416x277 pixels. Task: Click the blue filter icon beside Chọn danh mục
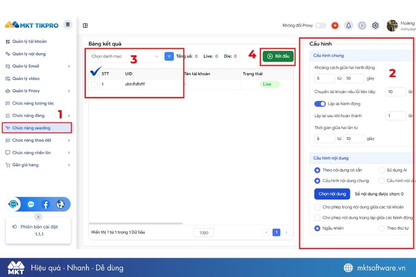coord(168,56)
